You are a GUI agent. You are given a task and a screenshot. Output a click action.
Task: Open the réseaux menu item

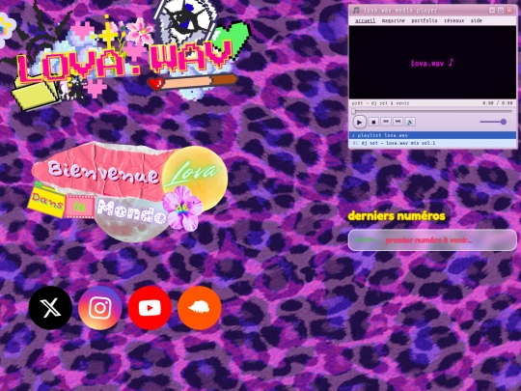coord(453,20)
